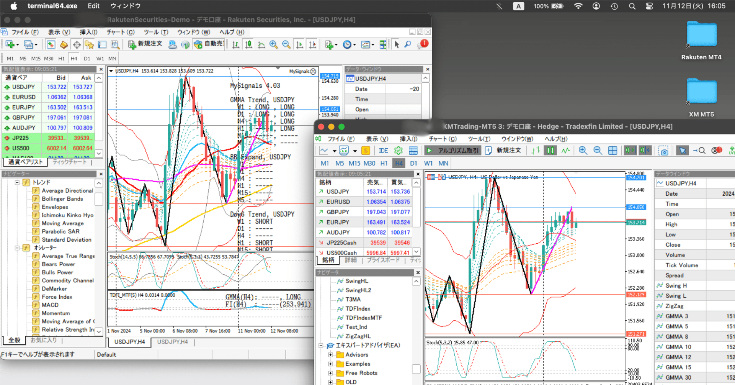
Task: Open チャート(C) menu in MT4 window
Action: click(121, 32)
